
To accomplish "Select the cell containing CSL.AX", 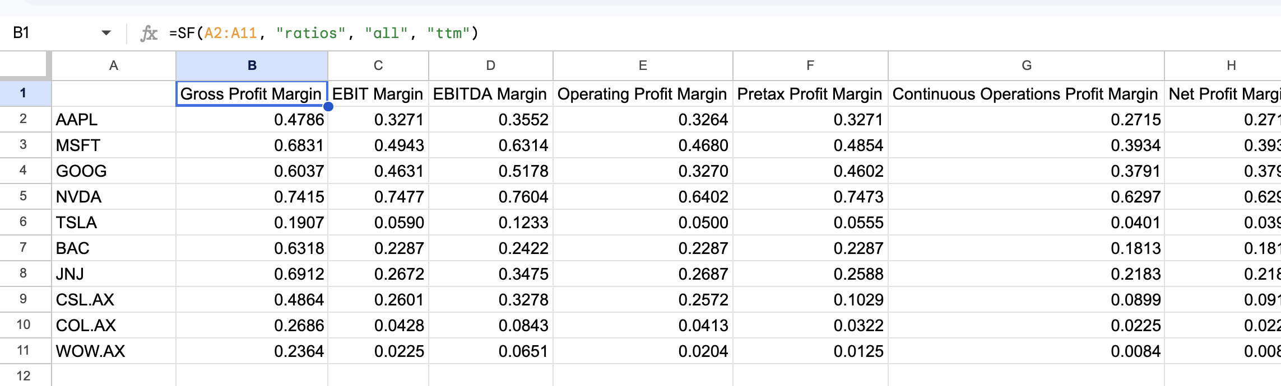I will point(114,299).
